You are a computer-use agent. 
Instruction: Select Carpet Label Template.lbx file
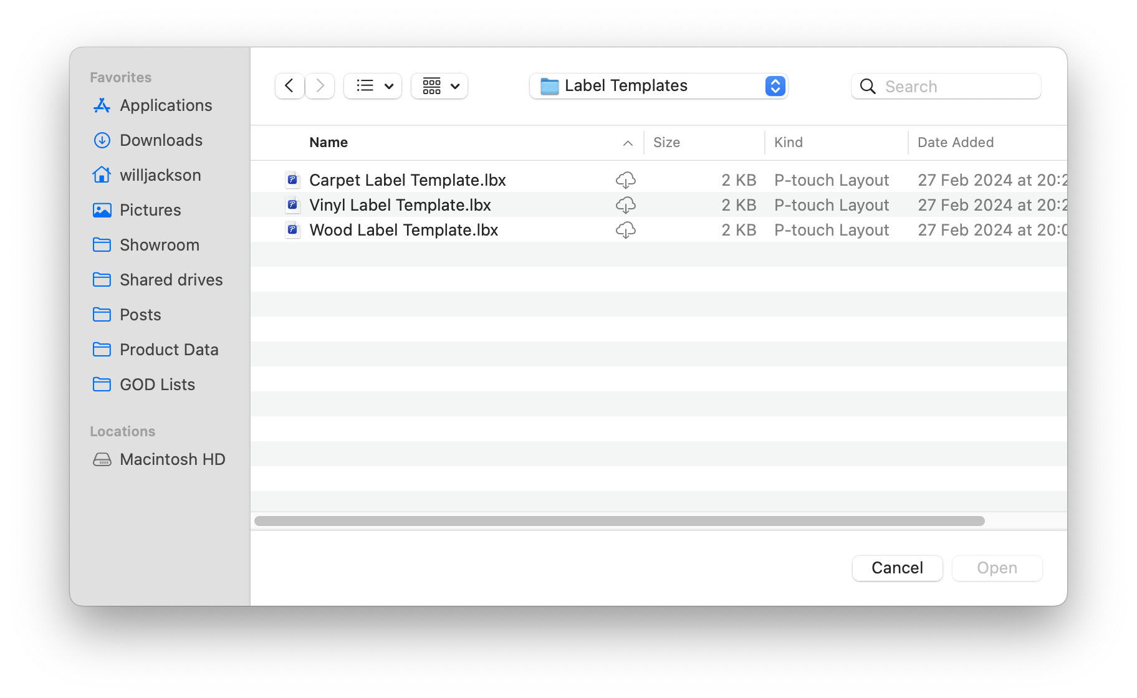point(407,180)
